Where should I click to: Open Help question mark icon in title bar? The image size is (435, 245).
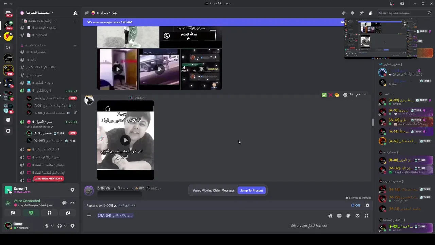click(x=402, y=4)
